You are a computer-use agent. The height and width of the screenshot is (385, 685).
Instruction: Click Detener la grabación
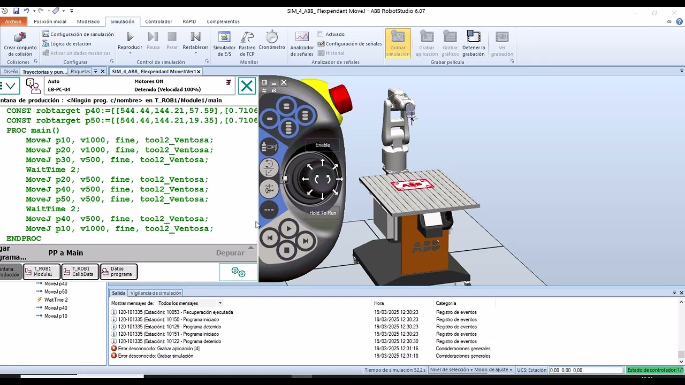[x=474, y=43]
